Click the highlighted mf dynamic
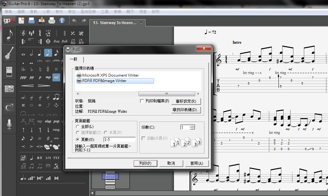 56,77
